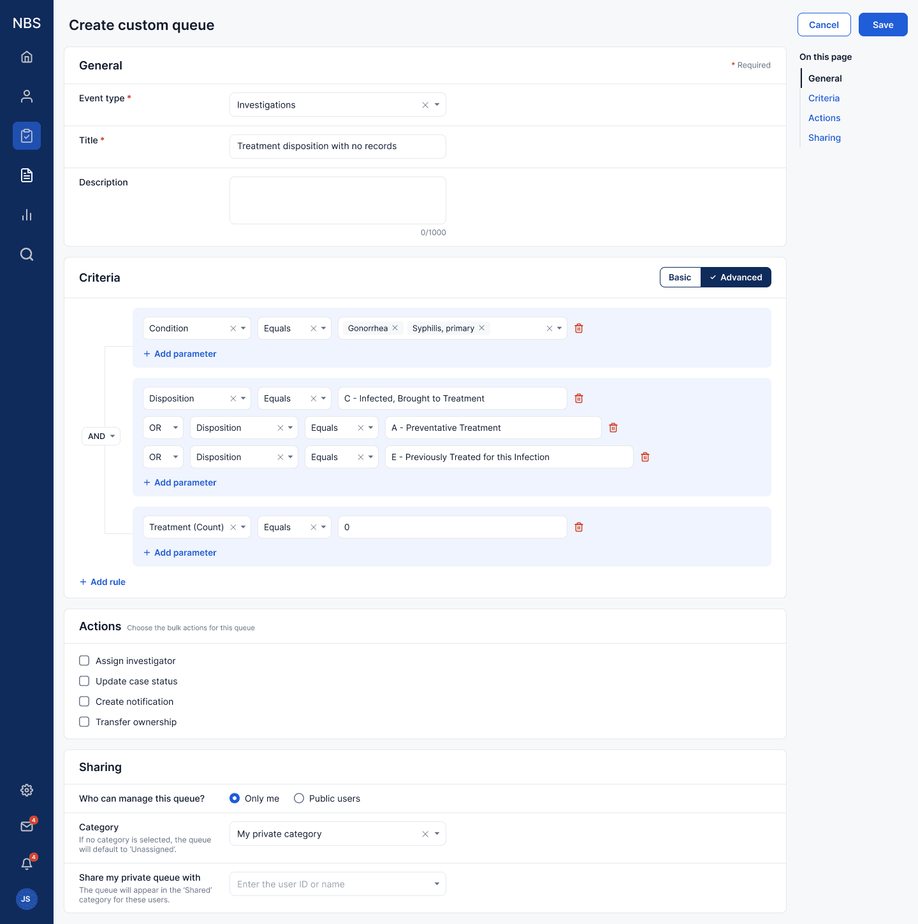Check the Transfer ownership checkbox
Image resolution: width=918 pixels, height=924 pixels.
(x=84, y=722)
